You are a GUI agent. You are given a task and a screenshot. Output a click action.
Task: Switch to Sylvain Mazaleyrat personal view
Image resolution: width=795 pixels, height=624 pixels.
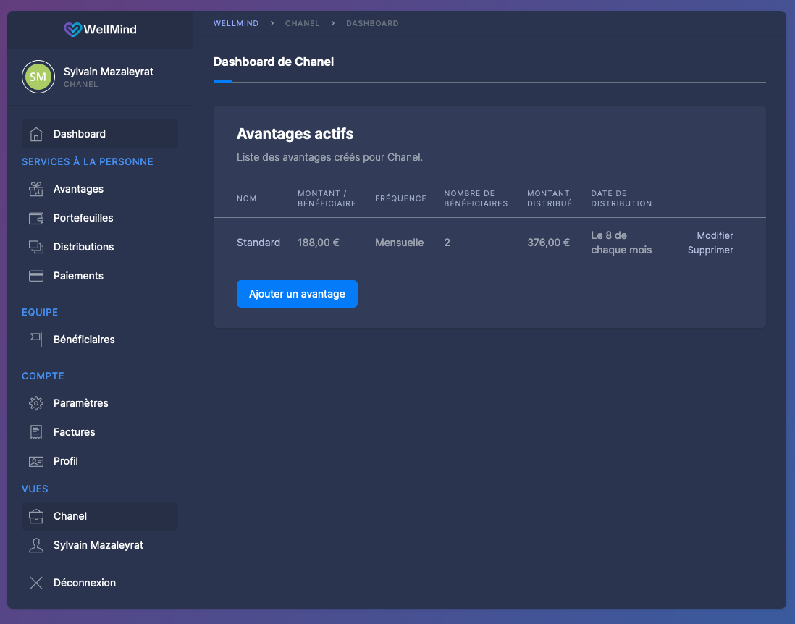98,545
